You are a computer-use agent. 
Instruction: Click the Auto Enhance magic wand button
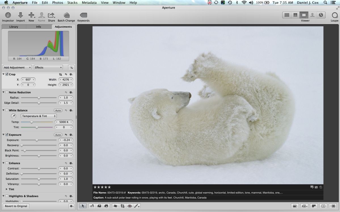coord(71,68)
